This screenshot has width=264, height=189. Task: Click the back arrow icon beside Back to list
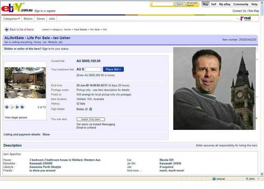tap(6, 29)
